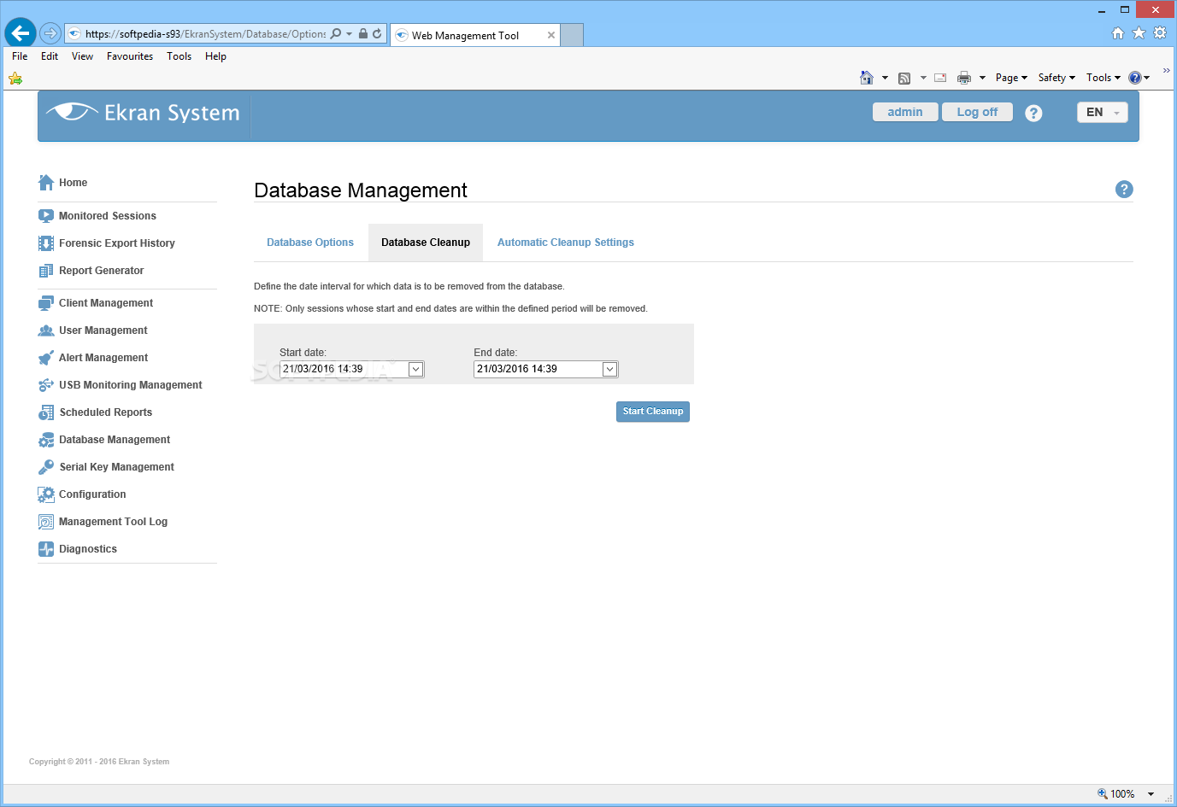Click the Ekran System eye logo
The height and width of the screenshot is (807, 1177).
pyautogui.click(x=72, y=112)
